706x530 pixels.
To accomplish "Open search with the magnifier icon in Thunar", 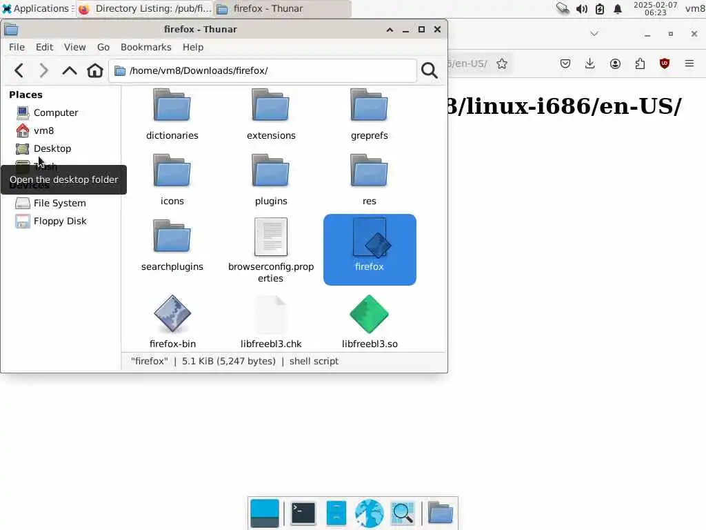I will click(429, 71).
